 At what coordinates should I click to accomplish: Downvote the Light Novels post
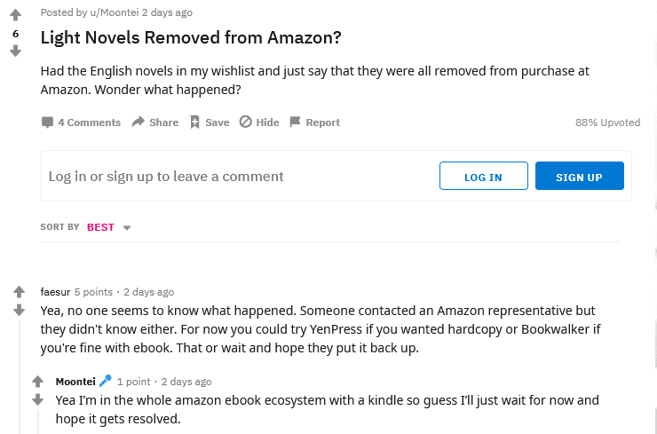[15, 51]
